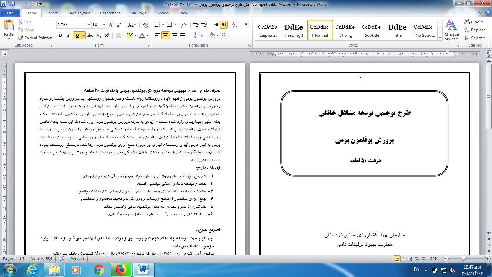Click the Grow Font icon

click(x=111, y=25)
